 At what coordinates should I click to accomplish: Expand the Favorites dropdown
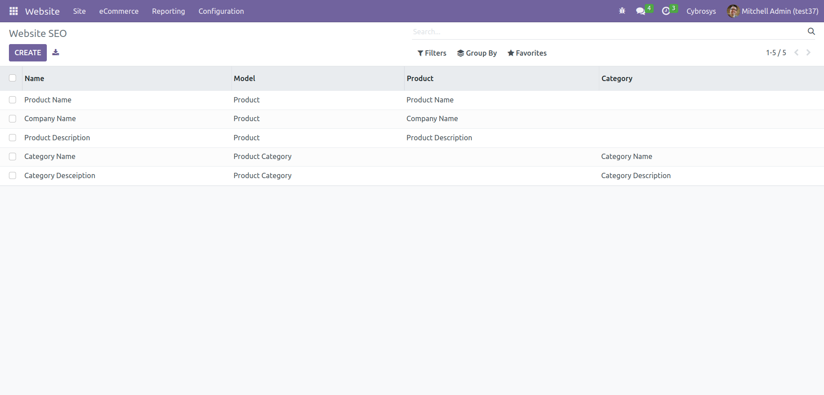pos(527,53)
